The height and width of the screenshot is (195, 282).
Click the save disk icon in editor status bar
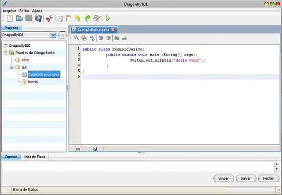tap(95, 149)
